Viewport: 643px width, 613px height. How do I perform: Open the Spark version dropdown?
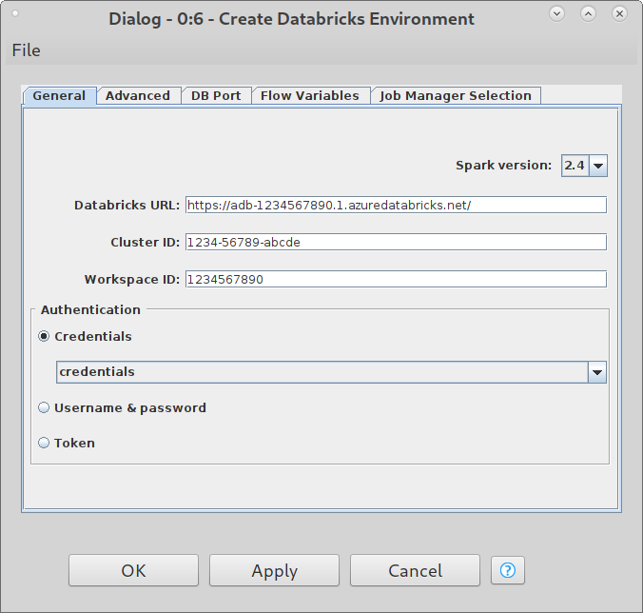(x=584, y=166)
